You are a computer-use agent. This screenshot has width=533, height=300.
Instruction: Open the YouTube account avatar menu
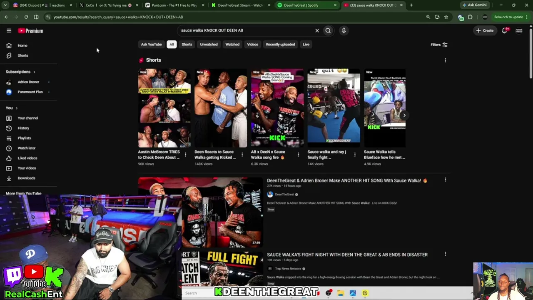[519, 30]
